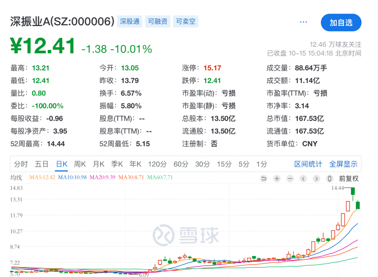Select the 月K monthly chart tab
Viewport: 378px width, 277px height.
tap(99, 164)
